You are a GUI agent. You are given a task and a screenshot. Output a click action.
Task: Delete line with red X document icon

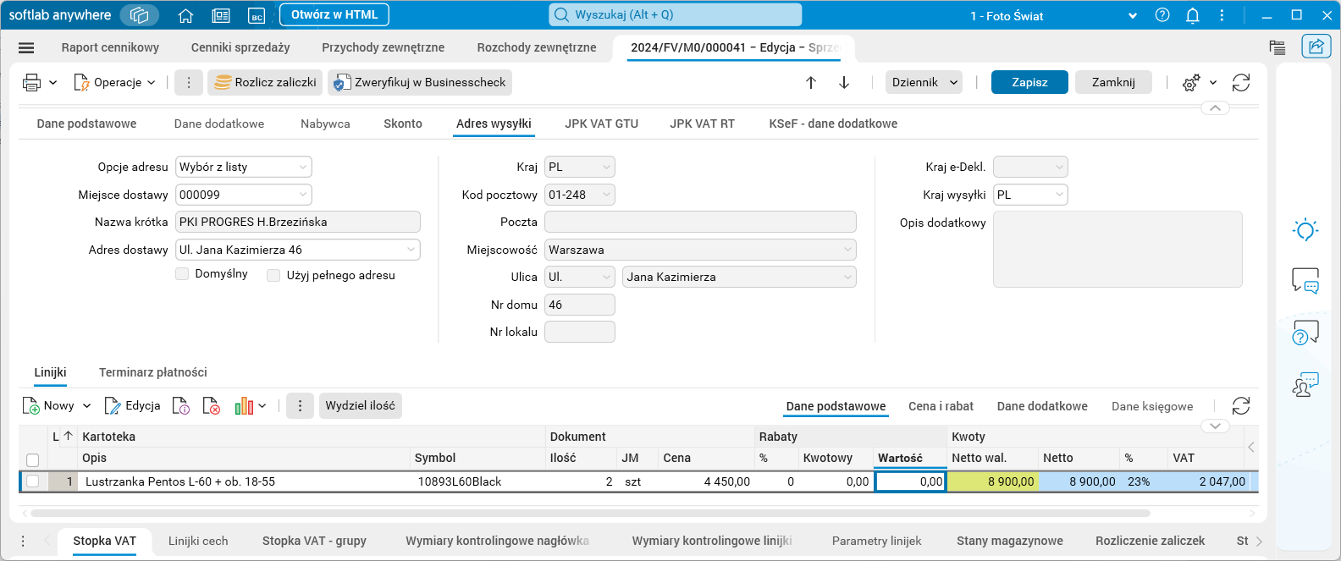coord(212,406)
